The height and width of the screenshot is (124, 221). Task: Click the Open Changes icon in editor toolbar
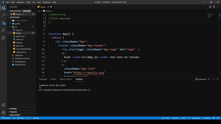pos(210,7)
